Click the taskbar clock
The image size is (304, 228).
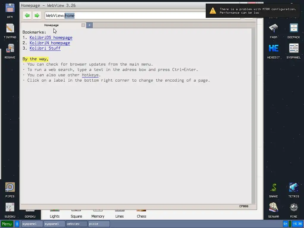click(297, 224)
